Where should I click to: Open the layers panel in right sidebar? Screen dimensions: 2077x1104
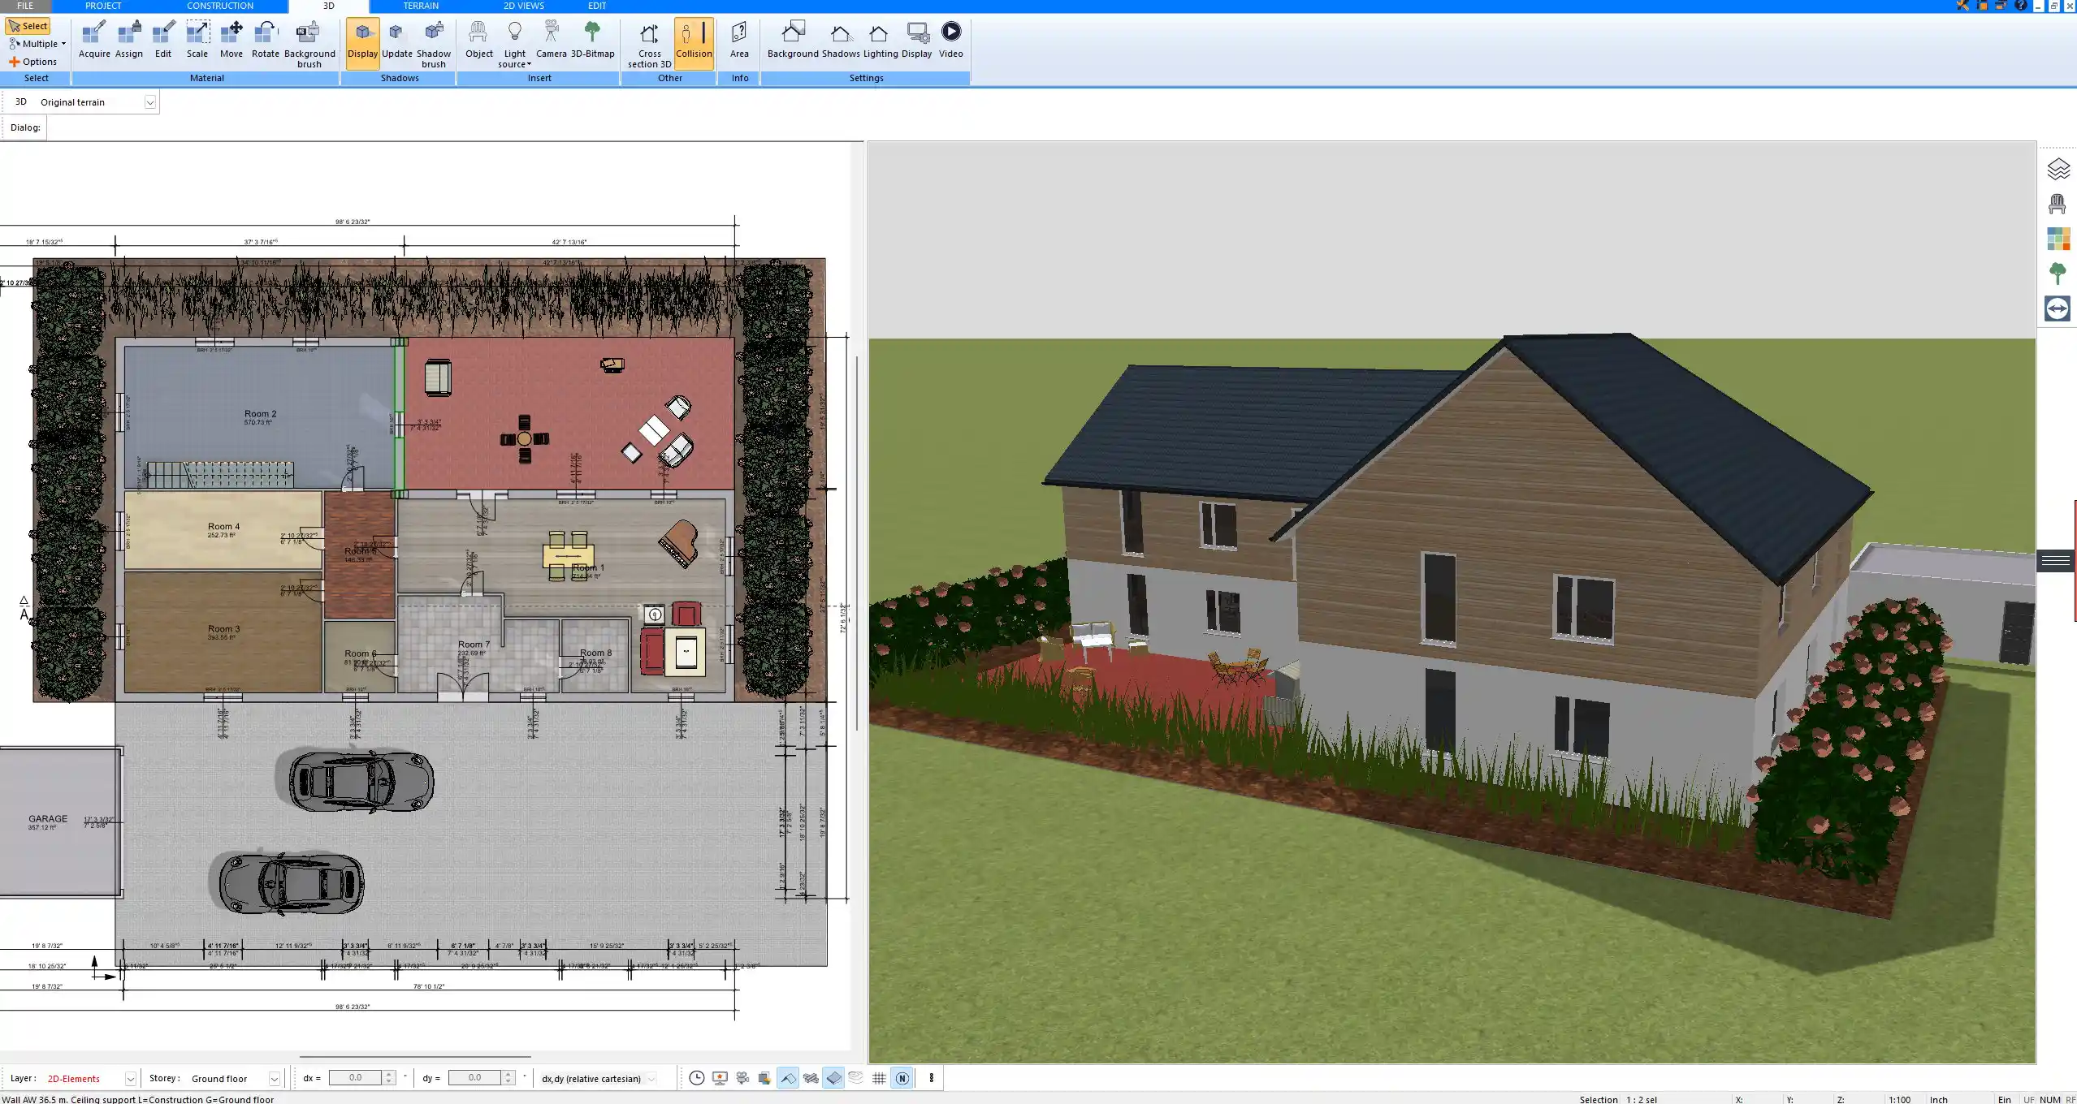(2058, 169)
